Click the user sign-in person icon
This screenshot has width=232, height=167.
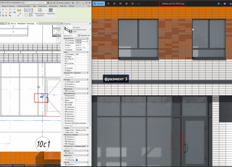pos(57,3)
